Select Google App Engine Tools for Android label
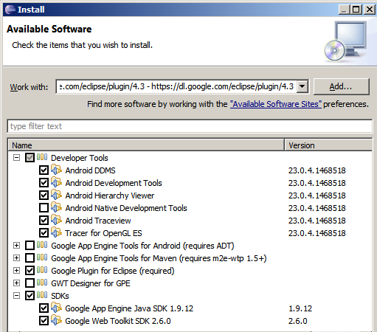The height and width of the screenshot is (332, 377). pos(142,246)
